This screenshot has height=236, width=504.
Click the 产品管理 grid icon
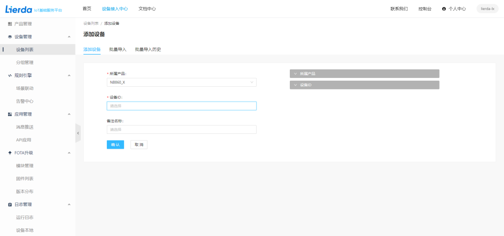coord(10,24)
